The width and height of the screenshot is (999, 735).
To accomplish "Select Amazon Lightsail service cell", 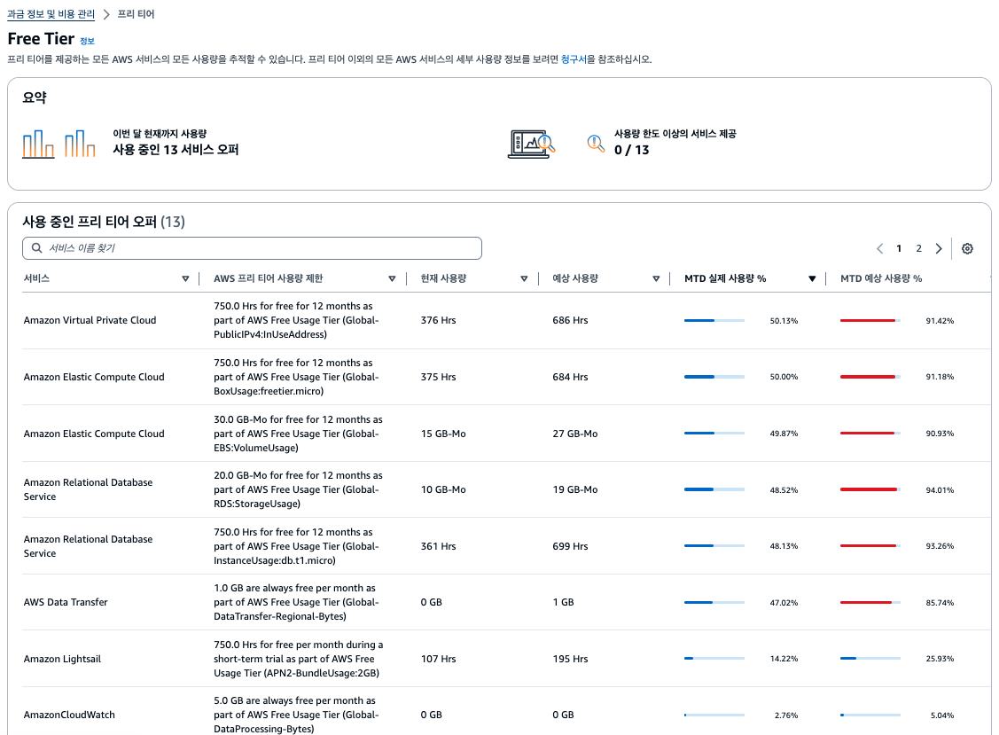I will tap(62, 659).
